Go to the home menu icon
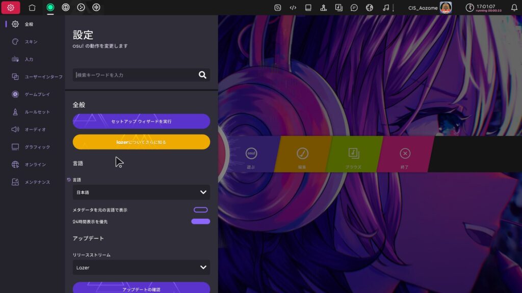This screenshot has height=293, width=522. point(32,7)
